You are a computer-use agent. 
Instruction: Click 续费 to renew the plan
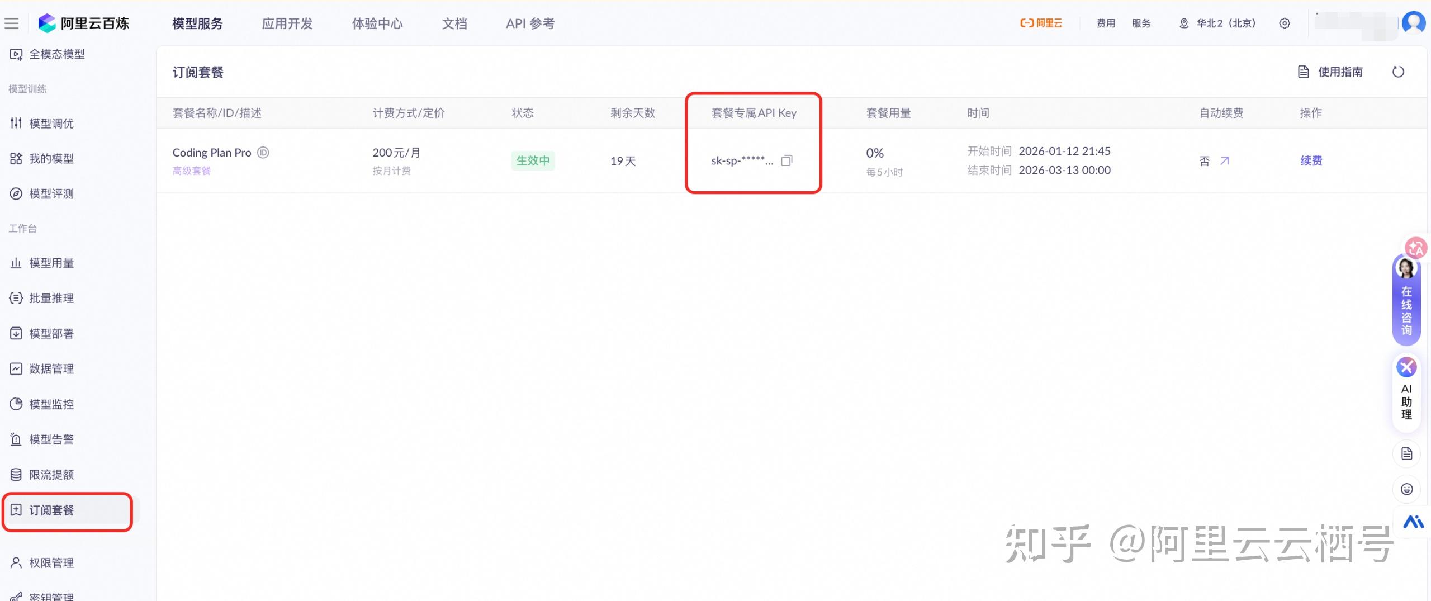[x=1311, y=160]
